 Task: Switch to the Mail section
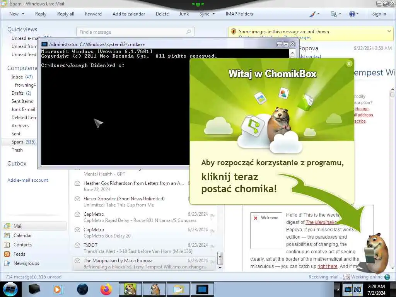coord(34,226)
